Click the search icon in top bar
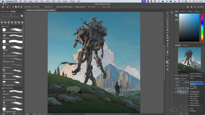Image resolution: width=205 pixels, height=115 pixels. pos(195,7)
